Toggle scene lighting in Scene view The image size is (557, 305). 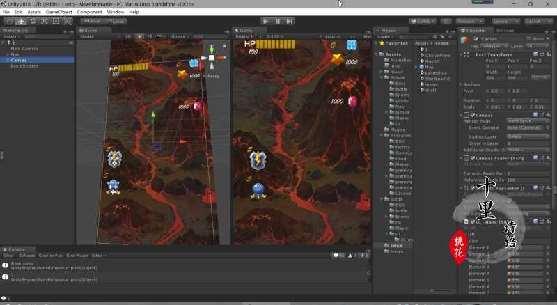point(141,36)
